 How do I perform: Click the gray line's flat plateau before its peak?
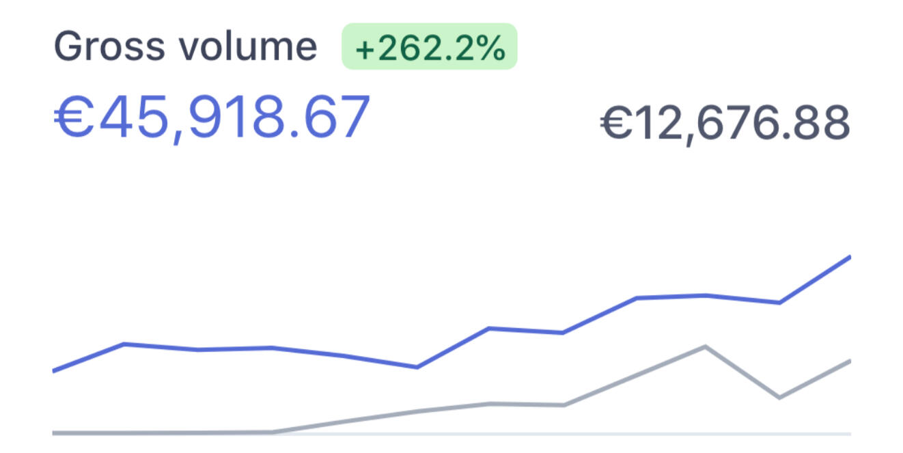click(526, 404)
